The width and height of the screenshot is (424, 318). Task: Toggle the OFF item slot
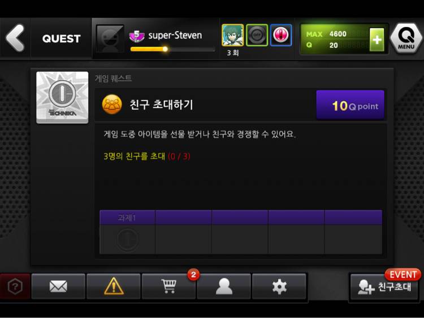[x=257, y=35]
